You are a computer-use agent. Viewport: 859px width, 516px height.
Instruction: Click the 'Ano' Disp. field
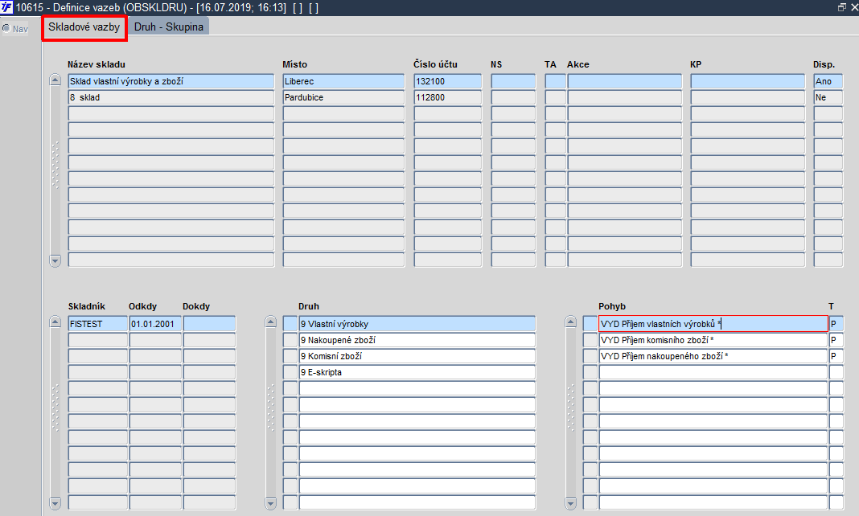[x=828, y=81]
